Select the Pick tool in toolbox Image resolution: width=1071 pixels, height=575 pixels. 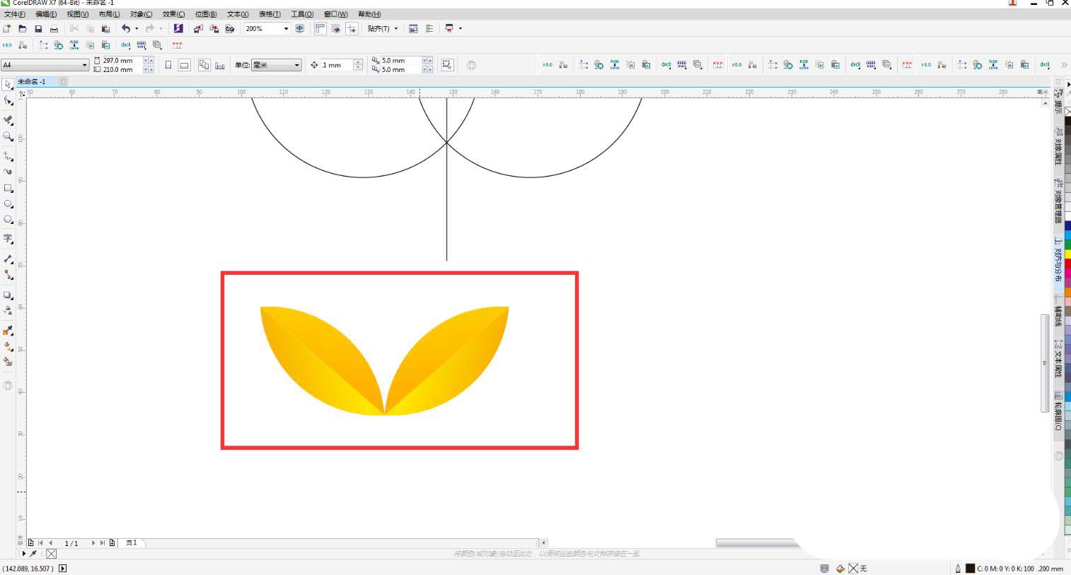[x=8, y=84]
